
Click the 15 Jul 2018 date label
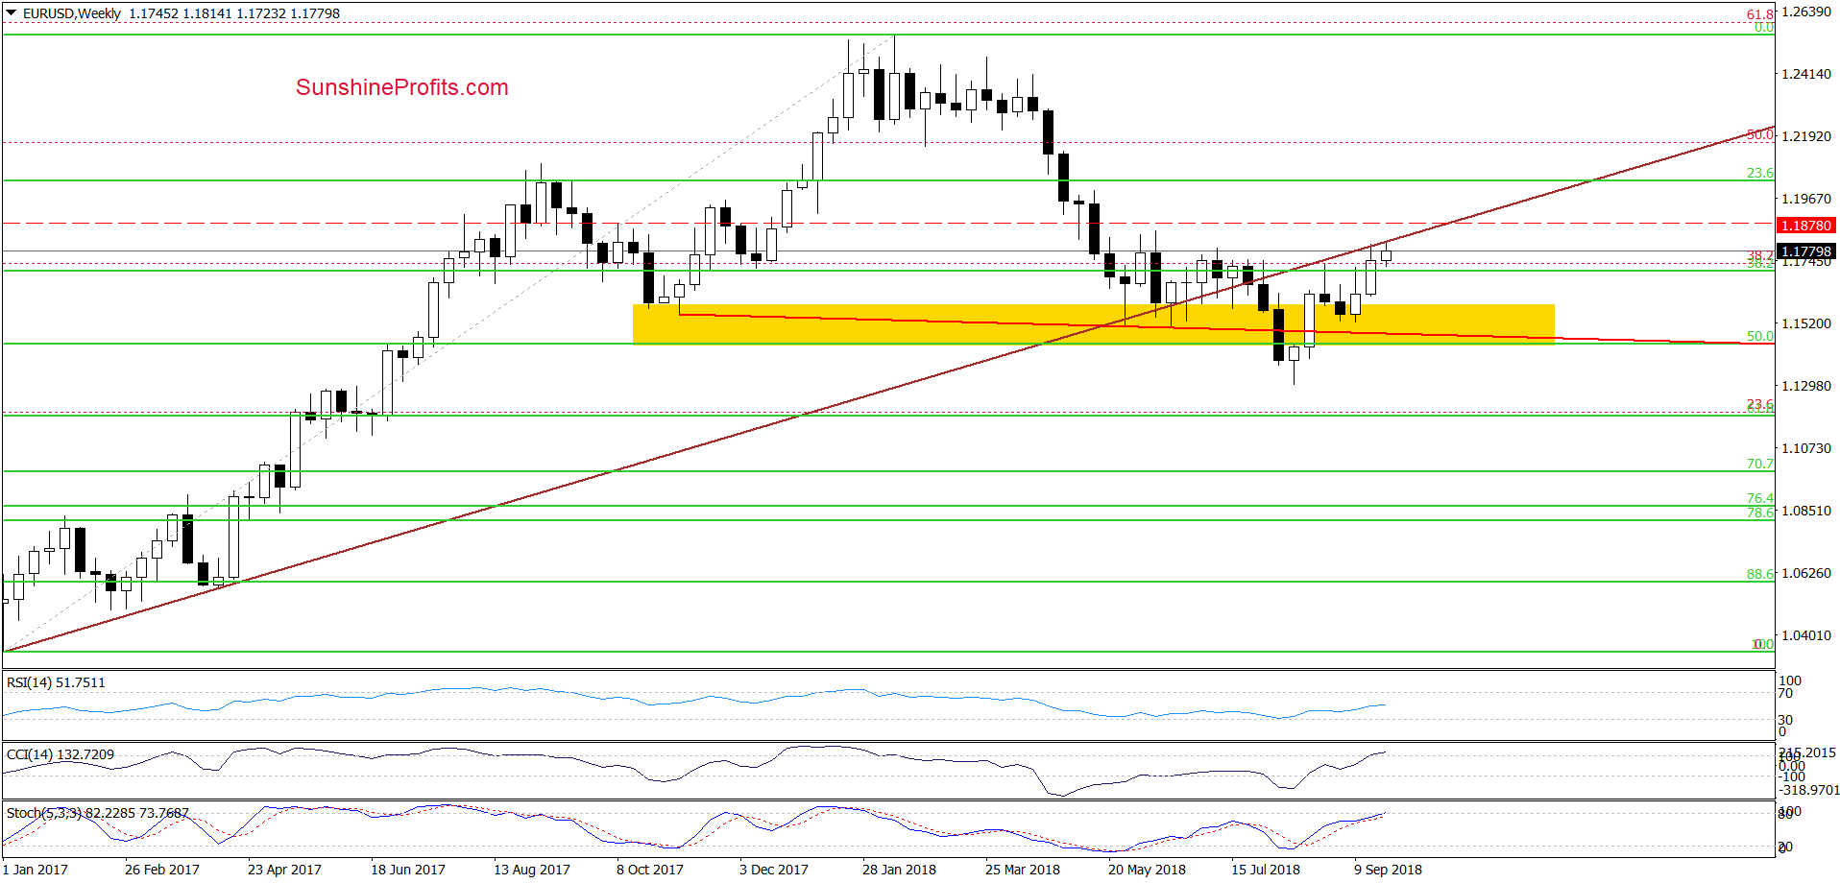pyautogui.click(x=1266, y=870)
